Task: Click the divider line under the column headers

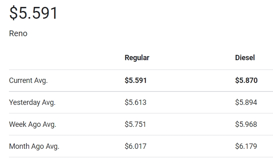Action: click(x=141, y=70)
